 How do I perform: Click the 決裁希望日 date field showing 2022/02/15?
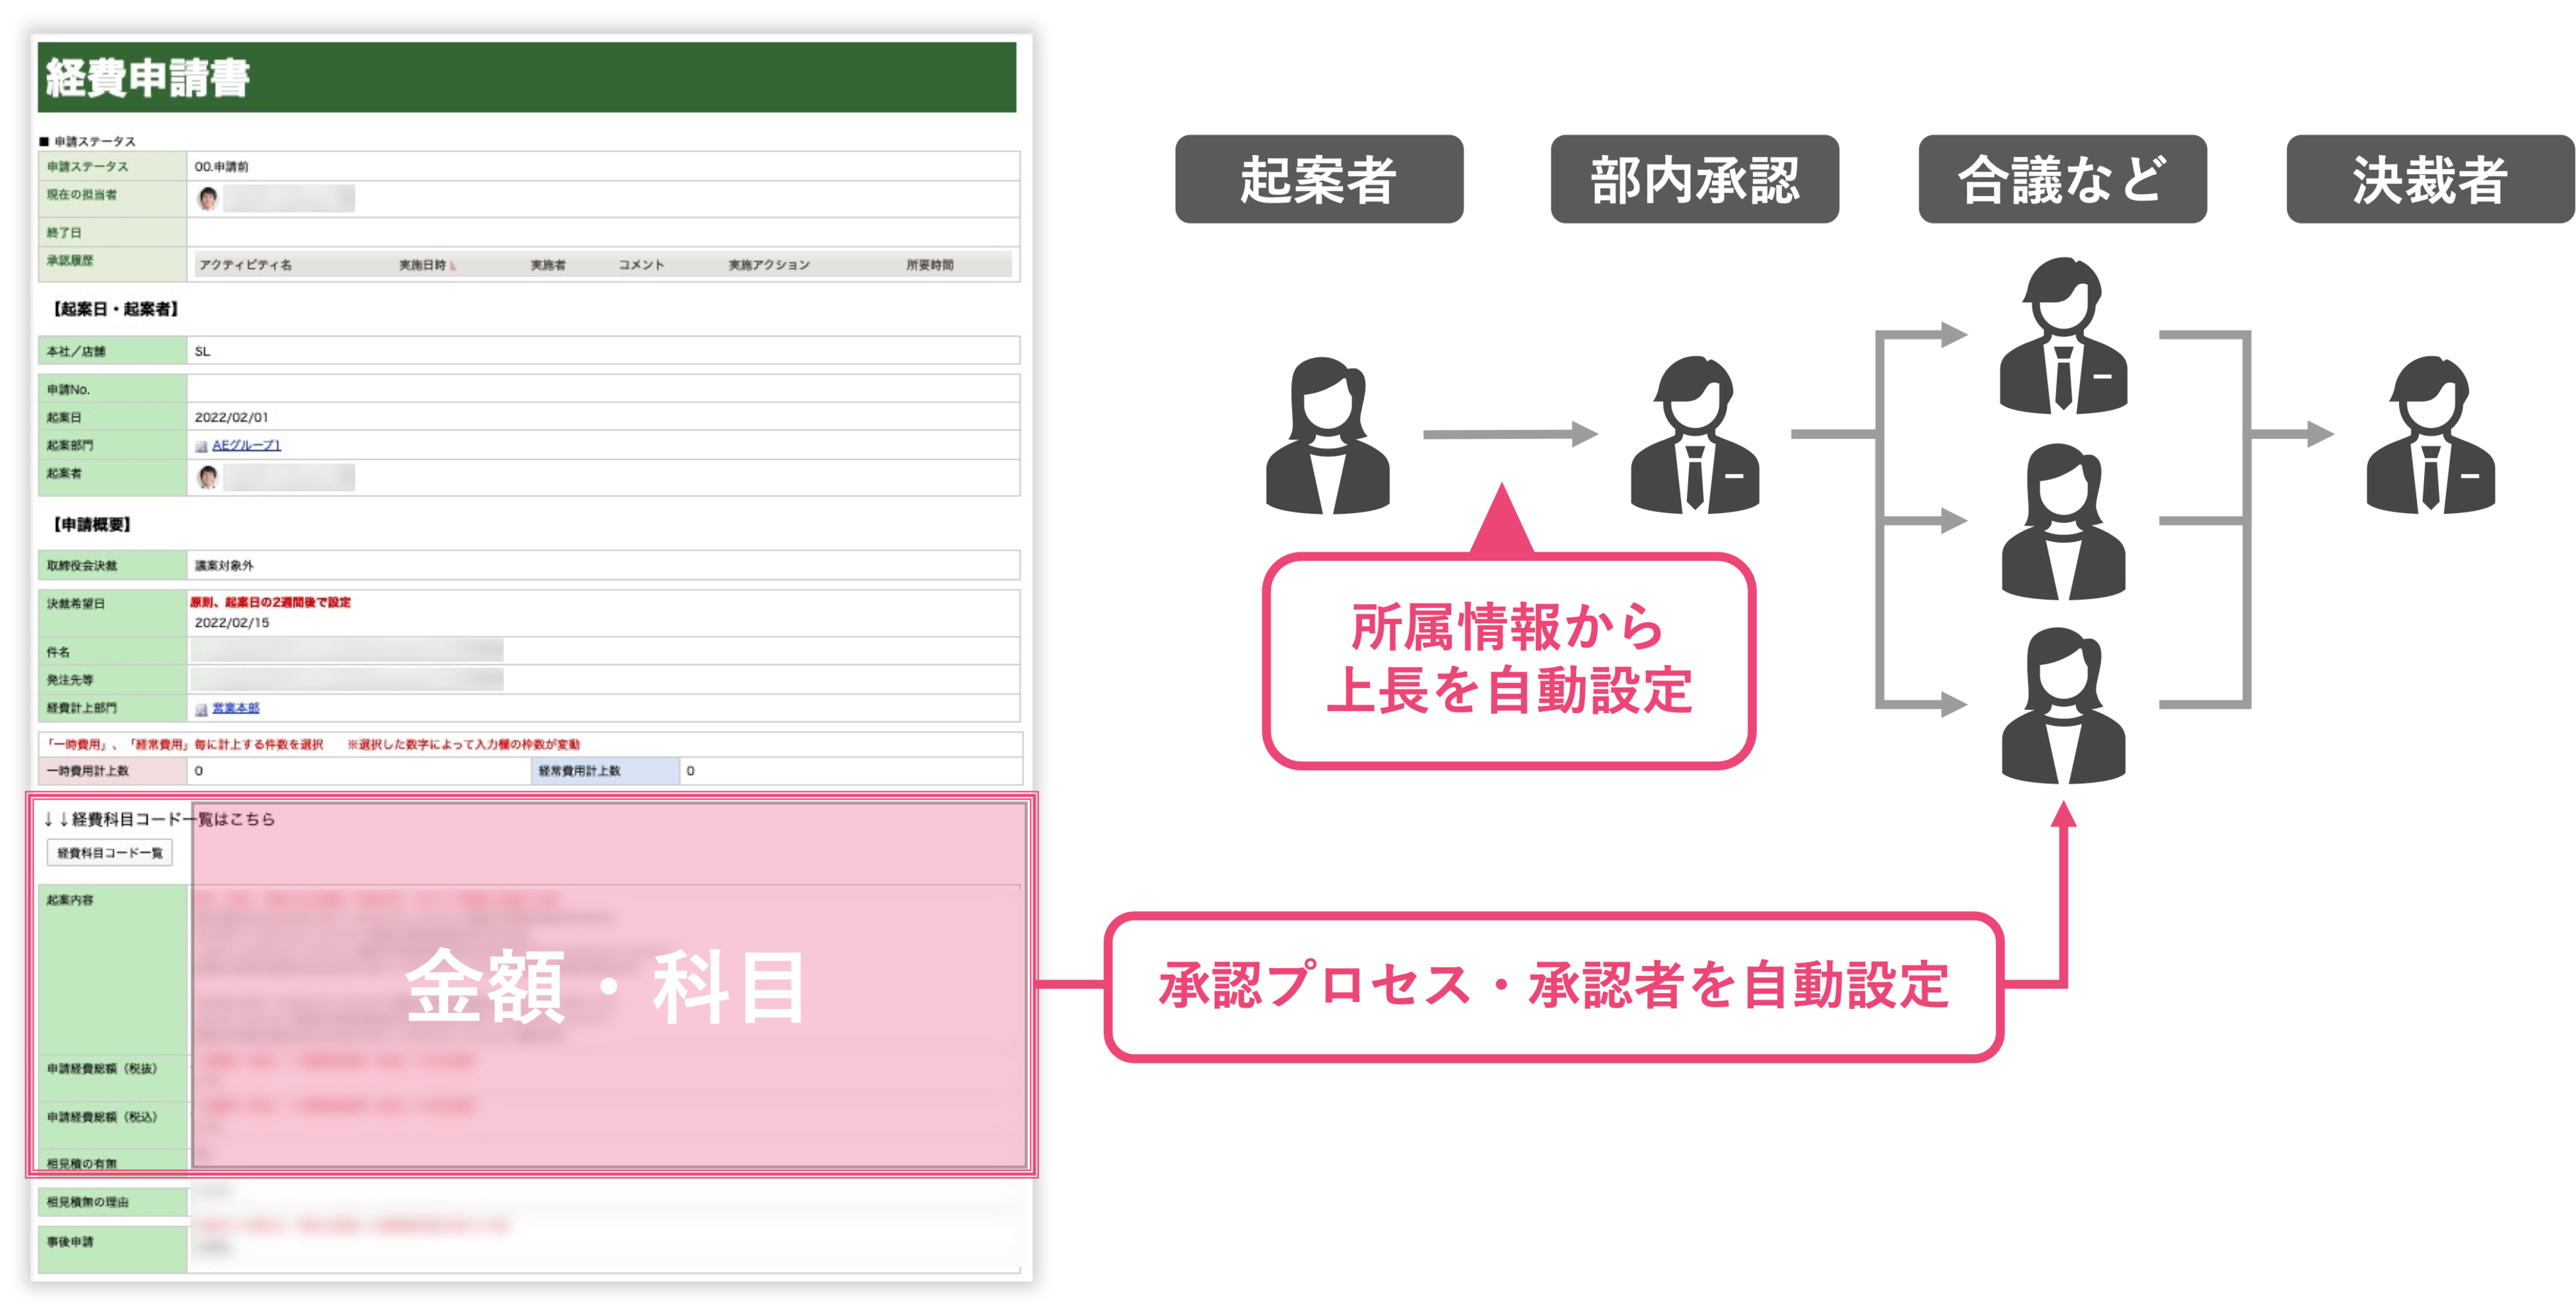pyautogui.click(x=232, y=622)
